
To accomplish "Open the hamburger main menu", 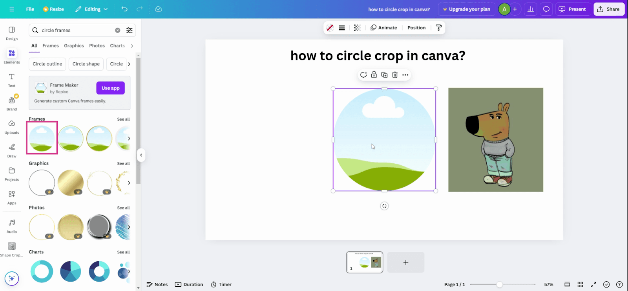I will (12, 9).
